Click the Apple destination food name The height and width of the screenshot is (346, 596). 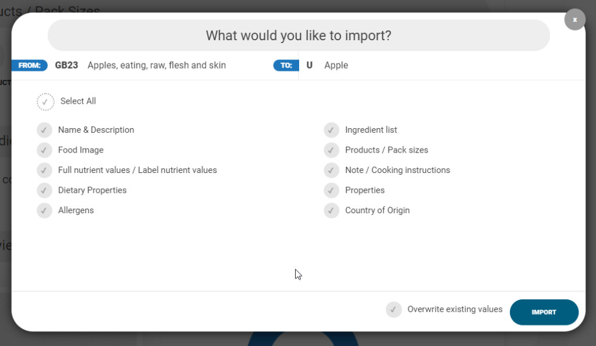click(336, 65)
